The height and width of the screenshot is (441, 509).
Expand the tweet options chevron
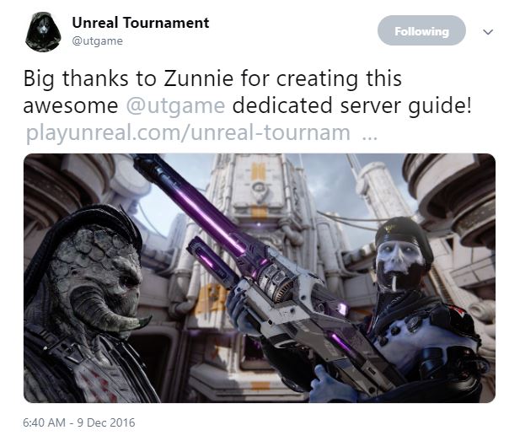point(488,32)
